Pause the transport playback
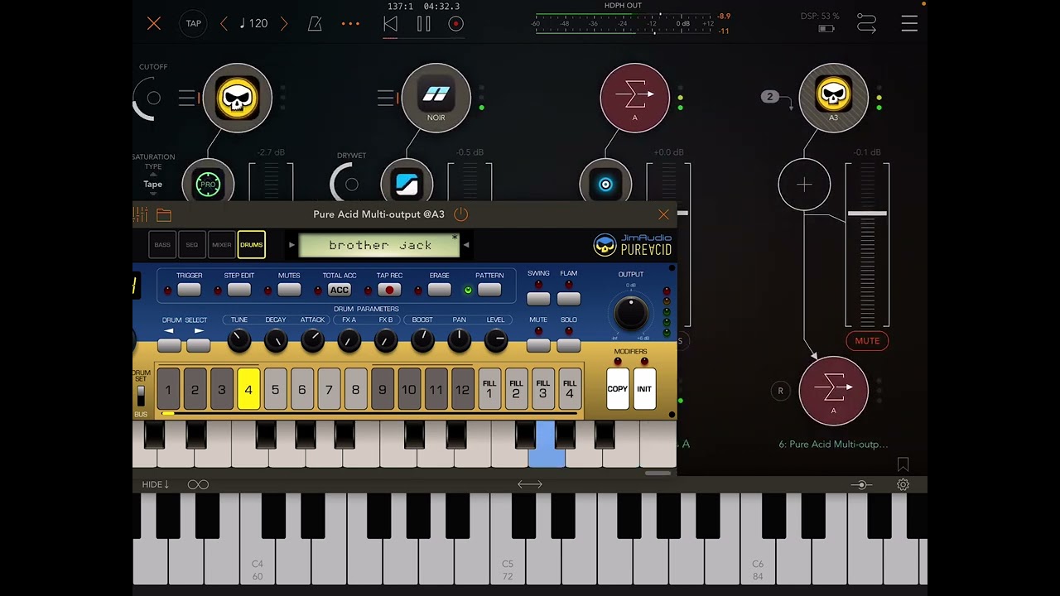The width and height of the screenshot is (1060, 596). point(423,24)
